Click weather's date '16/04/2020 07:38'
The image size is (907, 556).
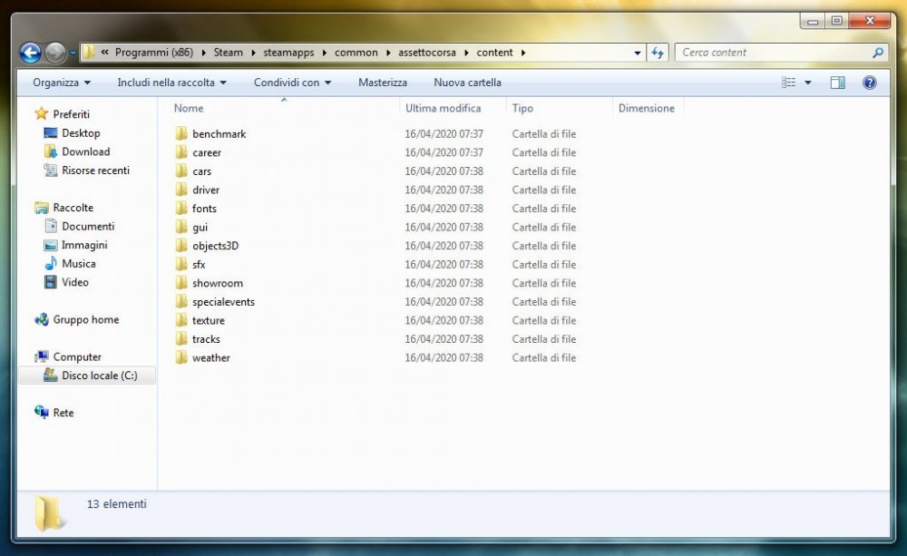coord(444,357)
